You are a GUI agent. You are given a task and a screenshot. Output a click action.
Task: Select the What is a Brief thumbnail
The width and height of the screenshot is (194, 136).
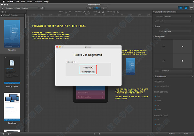12,70
